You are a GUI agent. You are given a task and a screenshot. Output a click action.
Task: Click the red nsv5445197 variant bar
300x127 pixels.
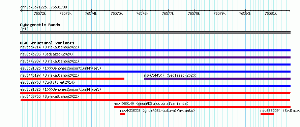point(72,79)
